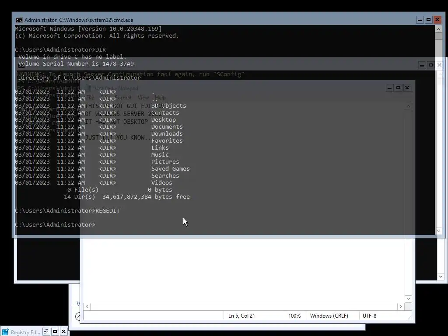Screen dimensions: 448x336
Task: Click the '3D Objects' directory entry
Action: [x=168, y=106]
